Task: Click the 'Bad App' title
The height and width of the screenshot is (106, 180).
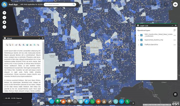Action: [x=13, y=5]
